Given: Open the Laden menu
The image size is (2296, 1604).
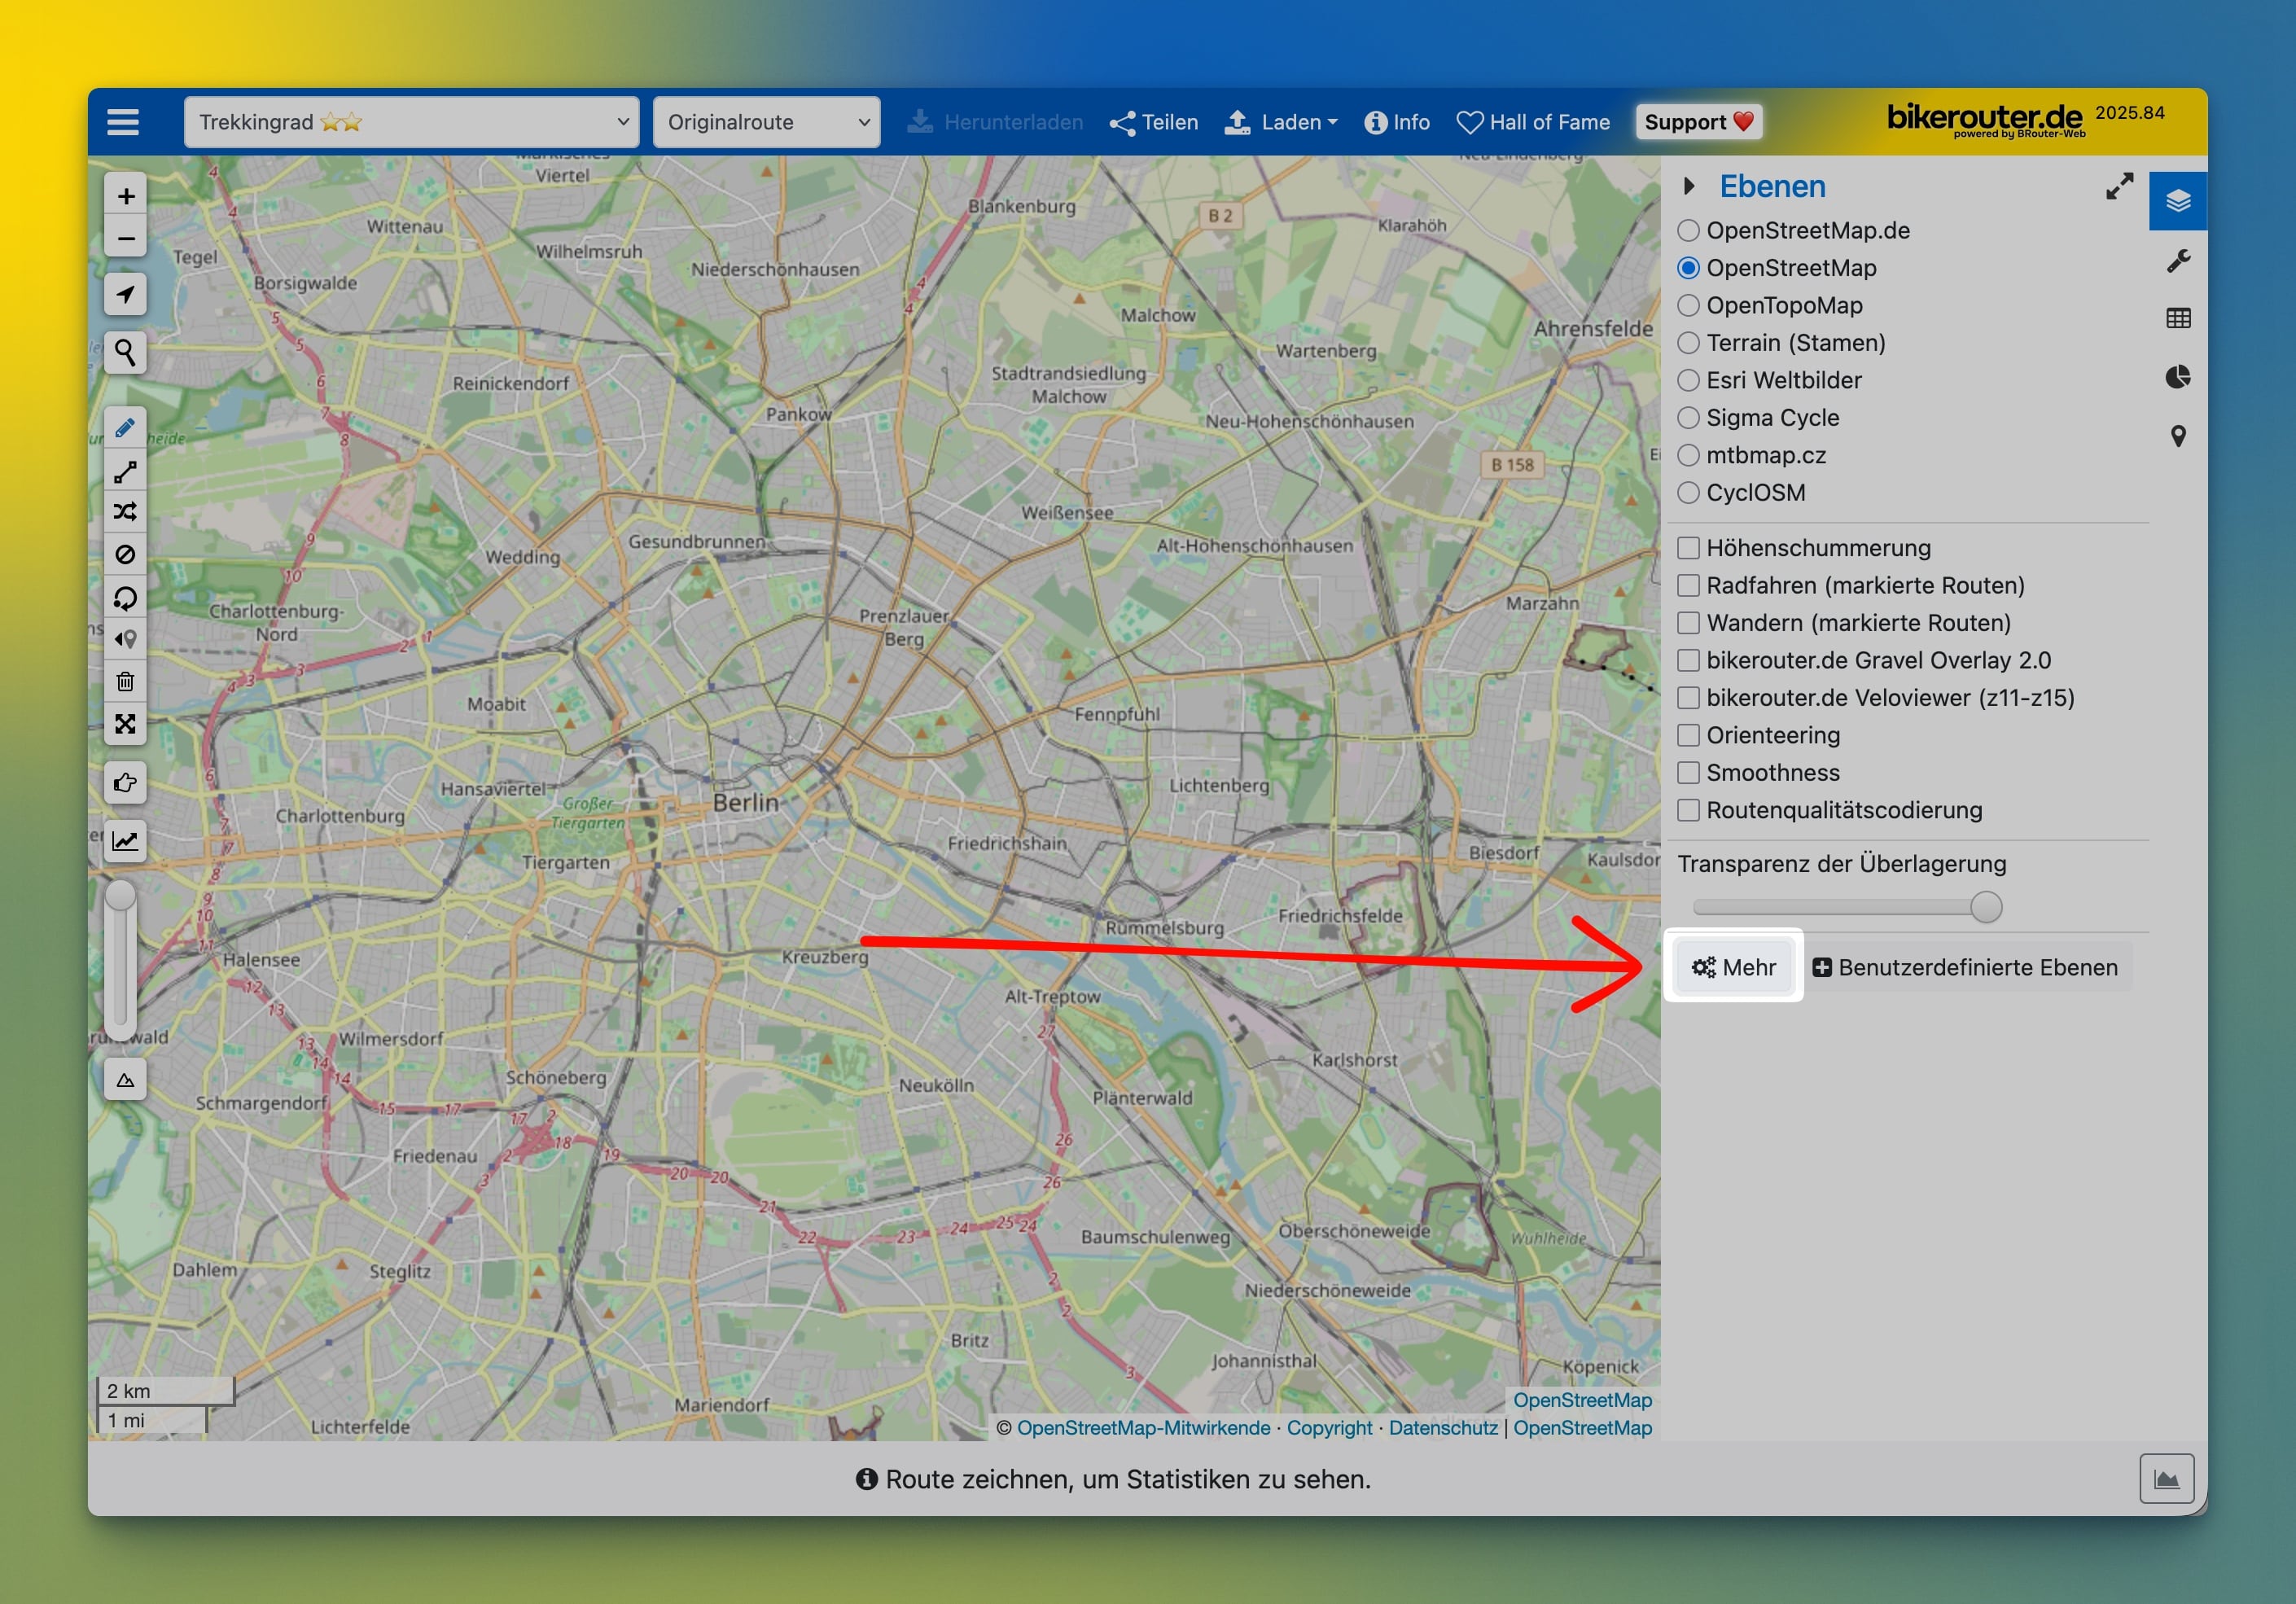Looking at the screenshot, I should (1282, 122).
